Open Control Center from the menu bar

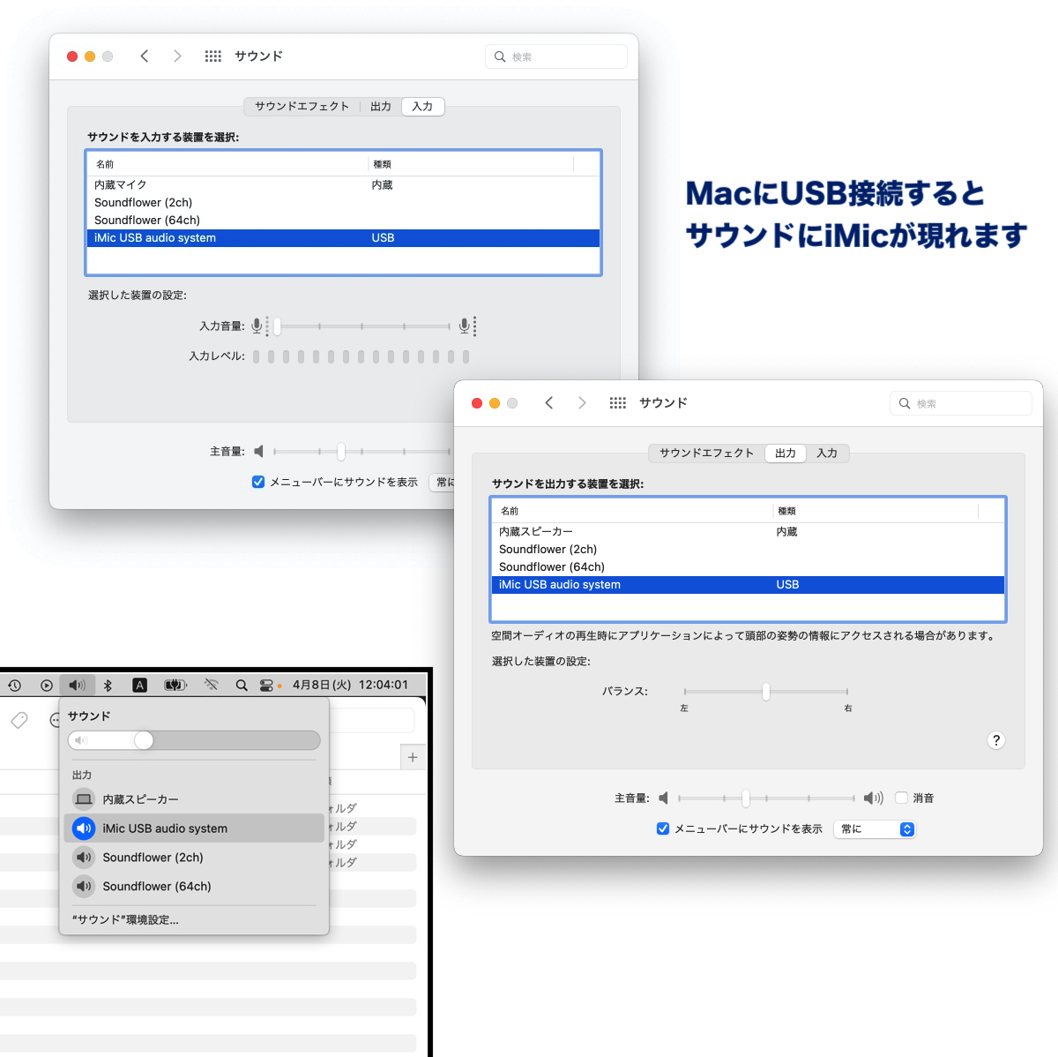click(x=266, y=685)
